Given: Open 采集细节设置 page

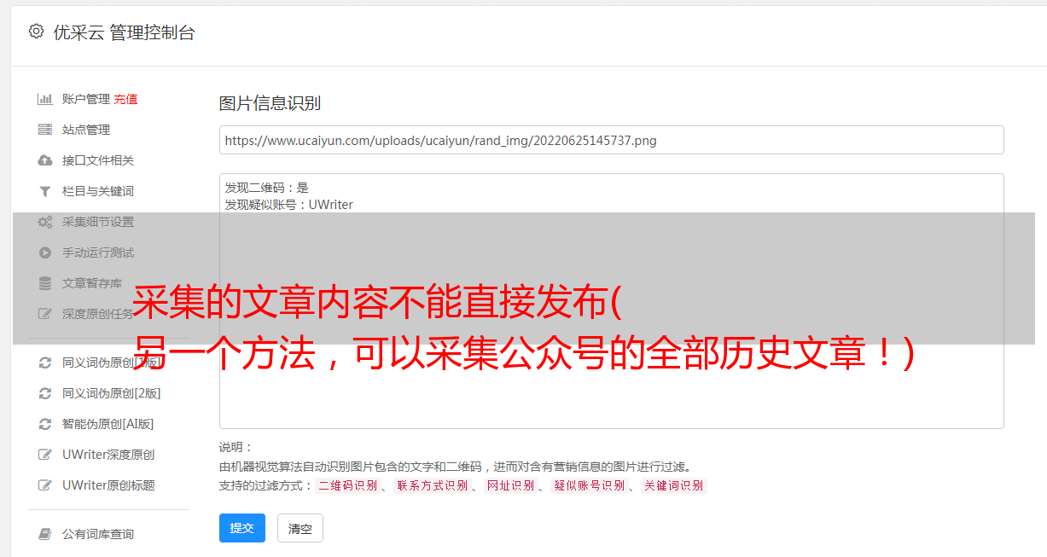Looking at the screenshot, I should click(98, 222).
